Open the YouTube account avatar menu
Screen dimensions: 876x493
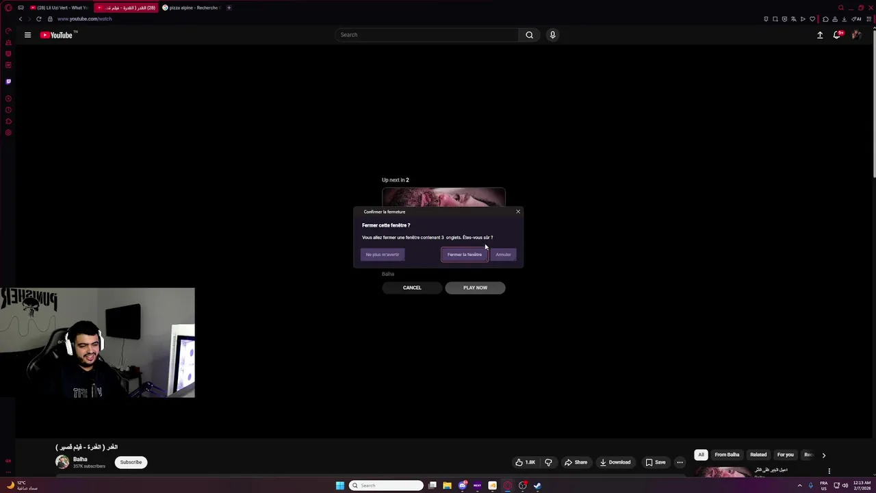pos(856,35)
